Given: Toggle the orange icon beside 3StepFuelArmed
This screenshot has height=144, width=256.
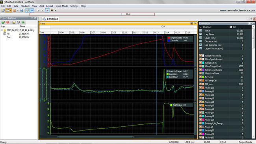Looking at the screenshot, I should coord(200,55).
